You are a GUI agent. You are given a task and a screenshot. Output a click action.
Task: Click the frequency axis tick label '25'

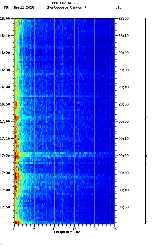[x=114, y=229]
